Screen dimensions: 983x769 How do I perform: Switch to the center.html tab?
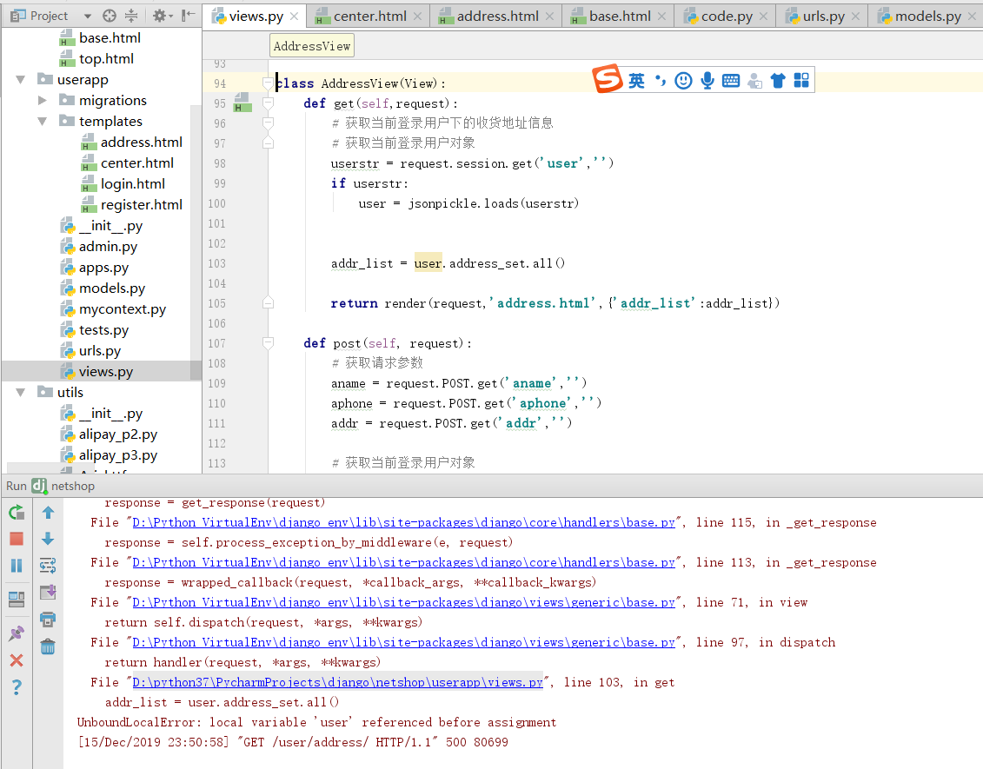click(x=370, y=17)
